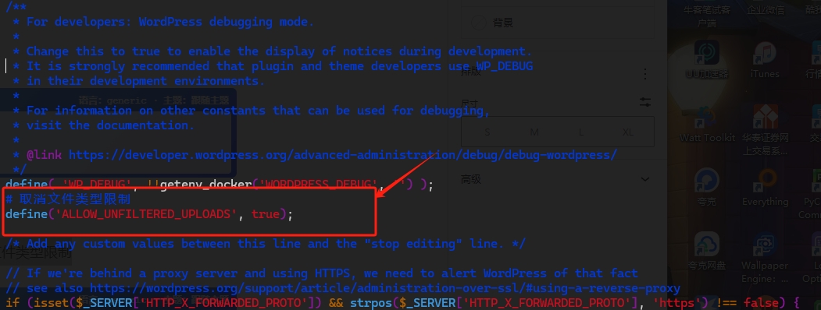Select the S size option
This screenshot has width=821, height=310.
coord(487,132)
